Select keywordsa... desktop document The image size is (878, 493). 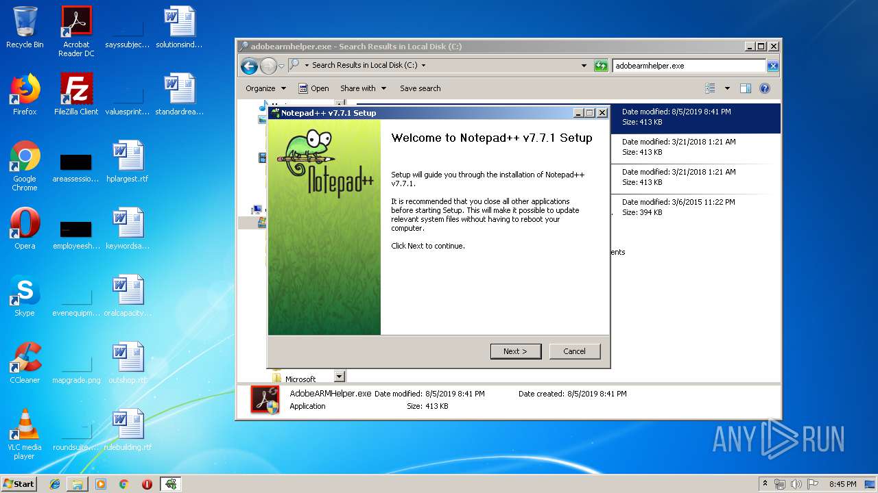click(128, 229)
